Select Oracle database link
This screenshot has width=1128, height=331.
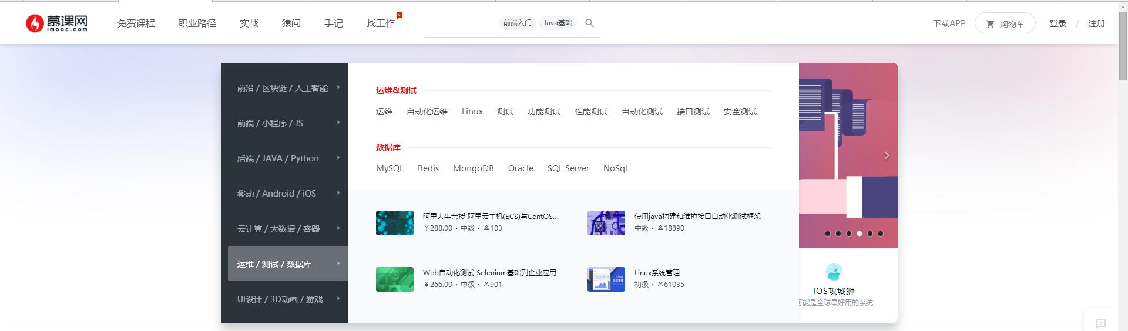point(521,168)
